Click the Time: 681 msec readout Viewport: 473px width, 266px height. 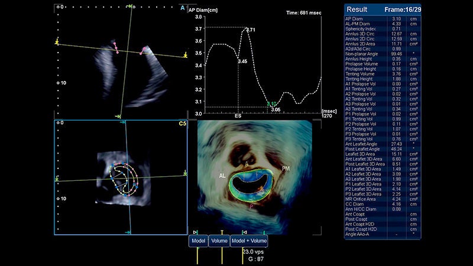coord(303,13)
